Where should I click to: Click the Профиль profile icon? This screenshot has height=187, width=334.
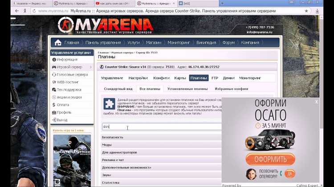tap(54, 112)
